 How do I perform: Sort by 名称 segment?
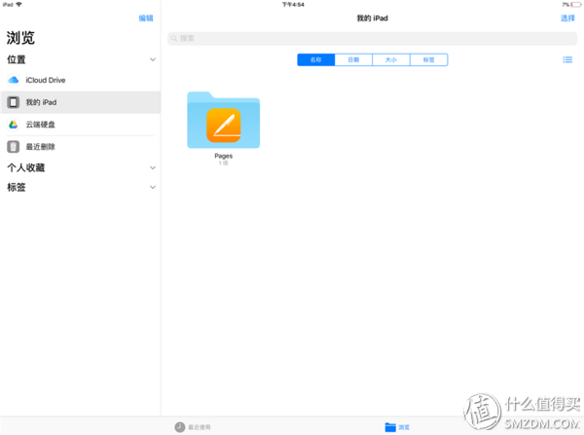(x=315, y=60)
